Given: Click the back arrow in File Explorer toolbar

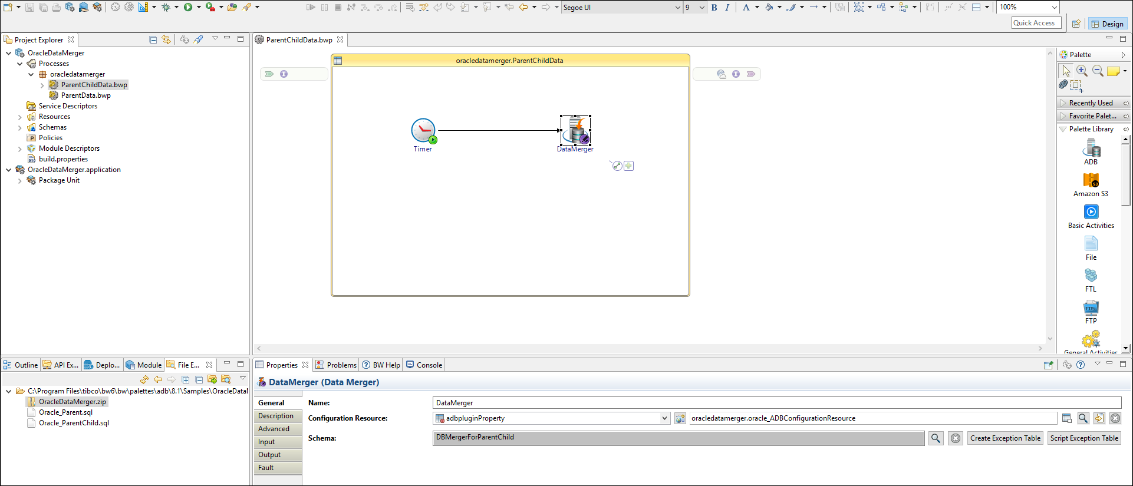Looking at the screenshot, I should (158, 379).
